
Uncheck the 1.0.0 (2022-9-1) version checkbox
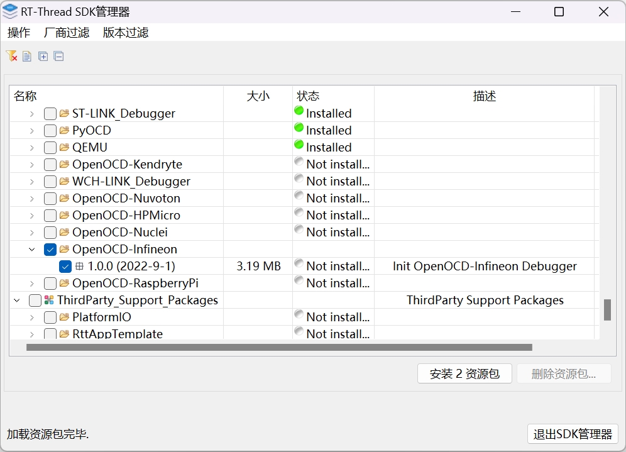click(65, 266)
